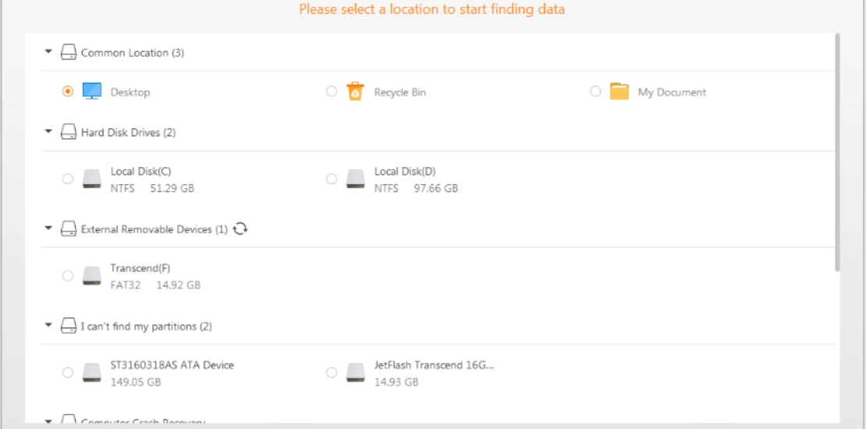
Task: Click the Local Disk(C) drive icon
Action: tap(92, 179)
